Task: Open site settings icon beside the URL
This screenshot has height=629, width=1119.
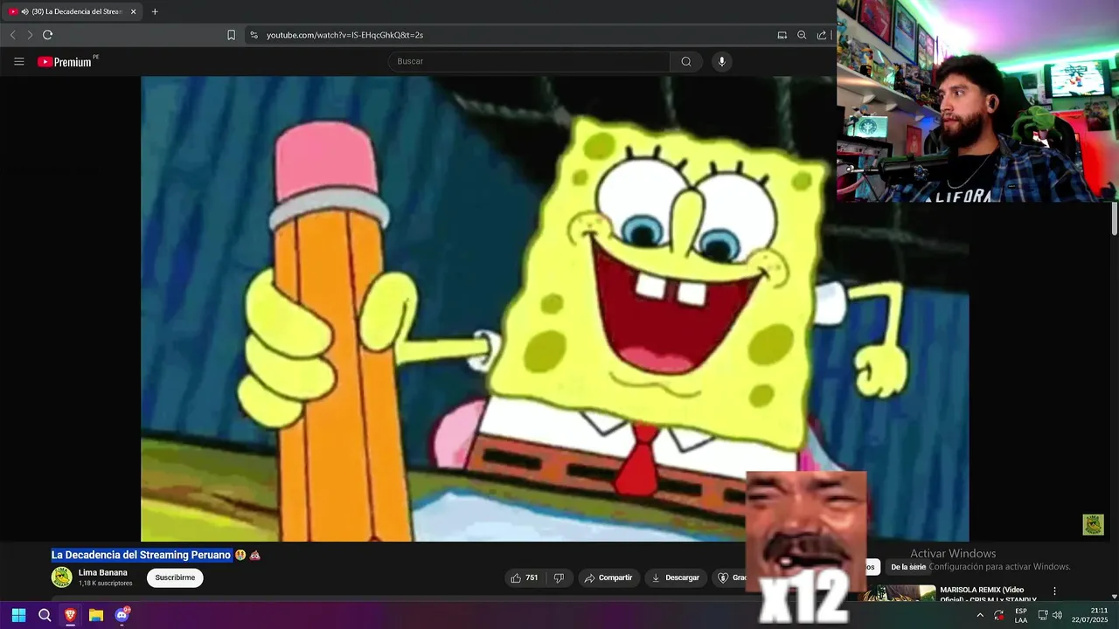Action: (254, 35)
